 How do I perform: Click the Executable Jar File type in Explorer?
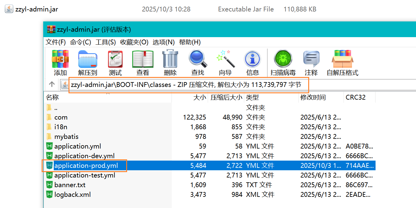246,9
